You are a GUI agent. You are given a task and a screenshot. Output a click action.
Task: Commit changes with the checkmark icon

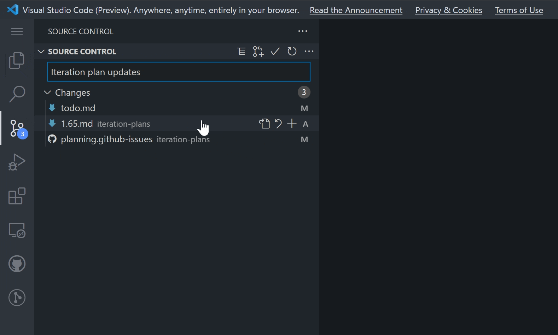point(275,52)
